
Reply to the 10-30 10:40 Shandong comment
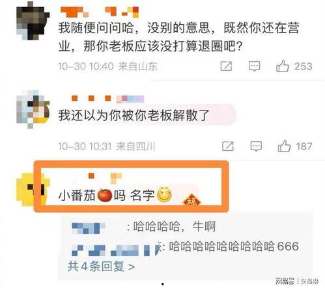point(254,66)
